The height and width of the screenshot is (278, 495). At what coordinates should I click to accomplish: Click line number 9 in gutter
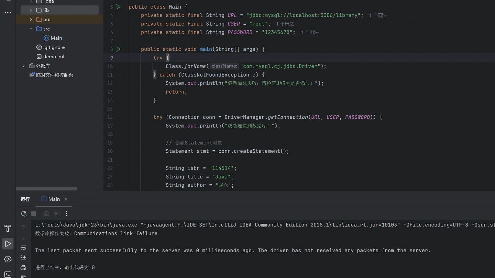pyautogui.click(x=111, y=58)
